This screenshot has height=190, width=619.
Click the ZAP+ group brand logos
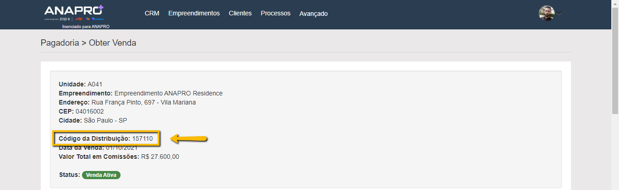[x=74, y=19]
